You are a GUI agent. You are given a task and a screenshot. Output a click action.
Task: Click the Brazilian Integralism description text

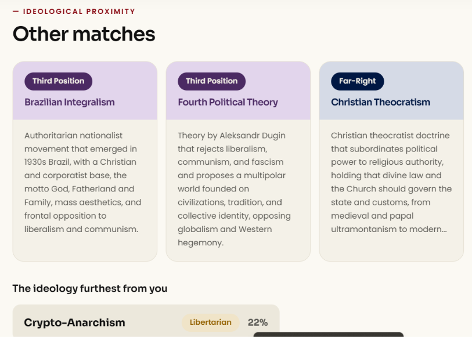tap(83, 182)
